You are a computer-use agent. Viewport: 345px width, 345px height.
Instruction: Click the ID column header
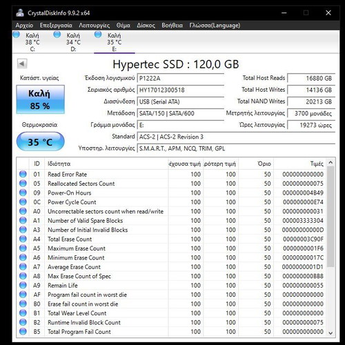(x=37, y=164)
